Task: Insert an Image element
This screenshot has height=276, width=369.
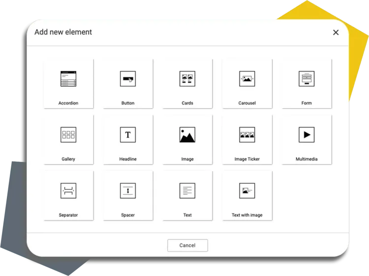Action: click(x=187, y=140)
